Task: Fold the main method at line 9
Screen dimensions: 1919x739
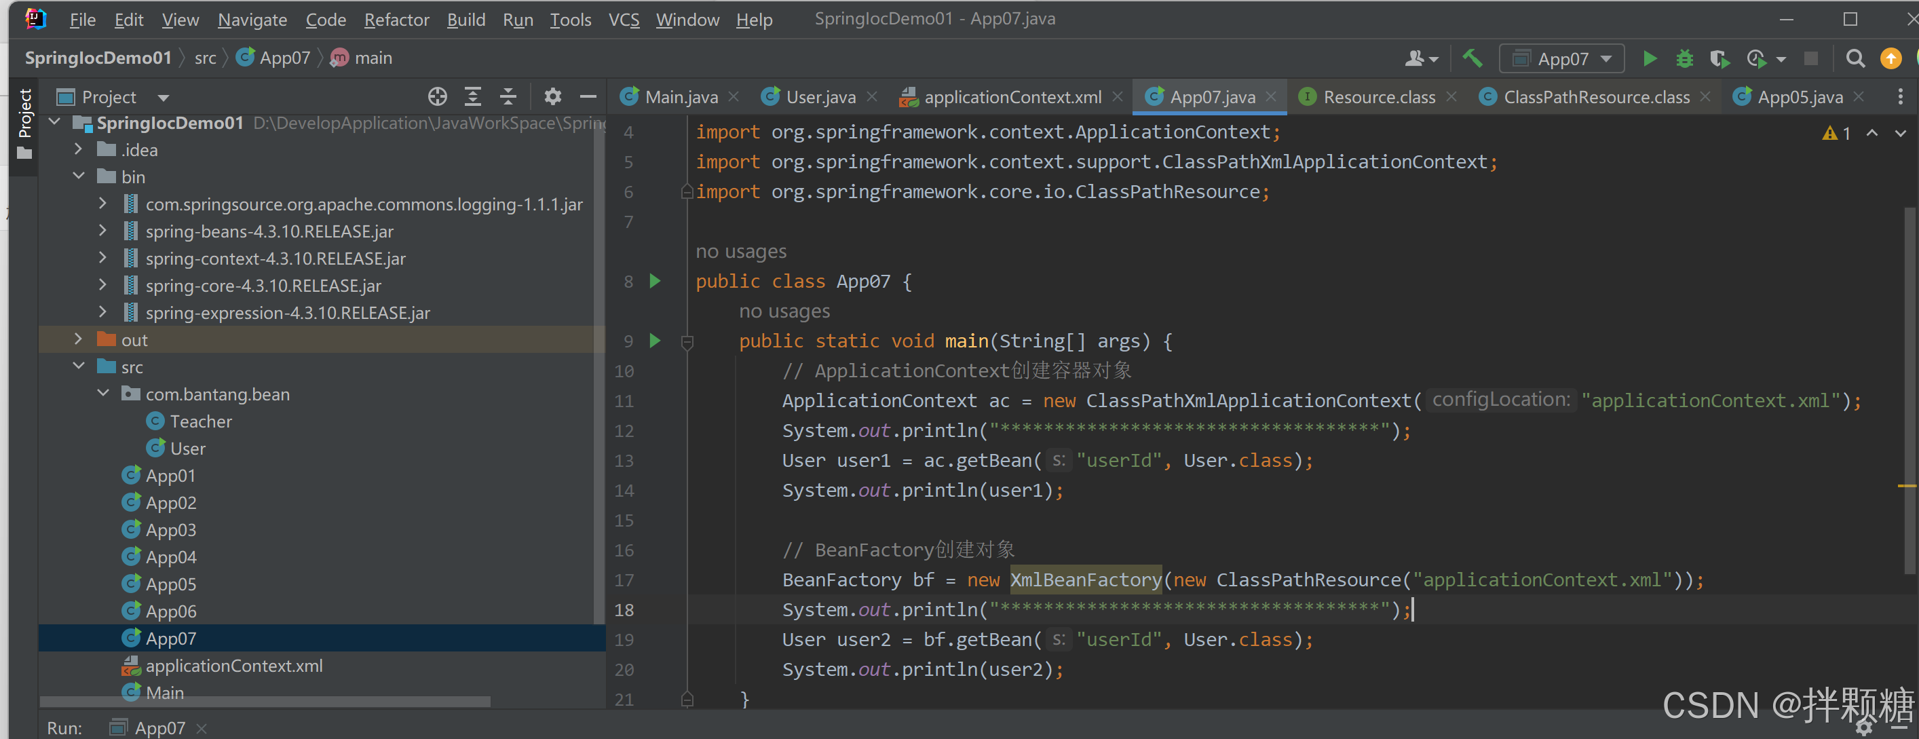Action: (687, 342)
